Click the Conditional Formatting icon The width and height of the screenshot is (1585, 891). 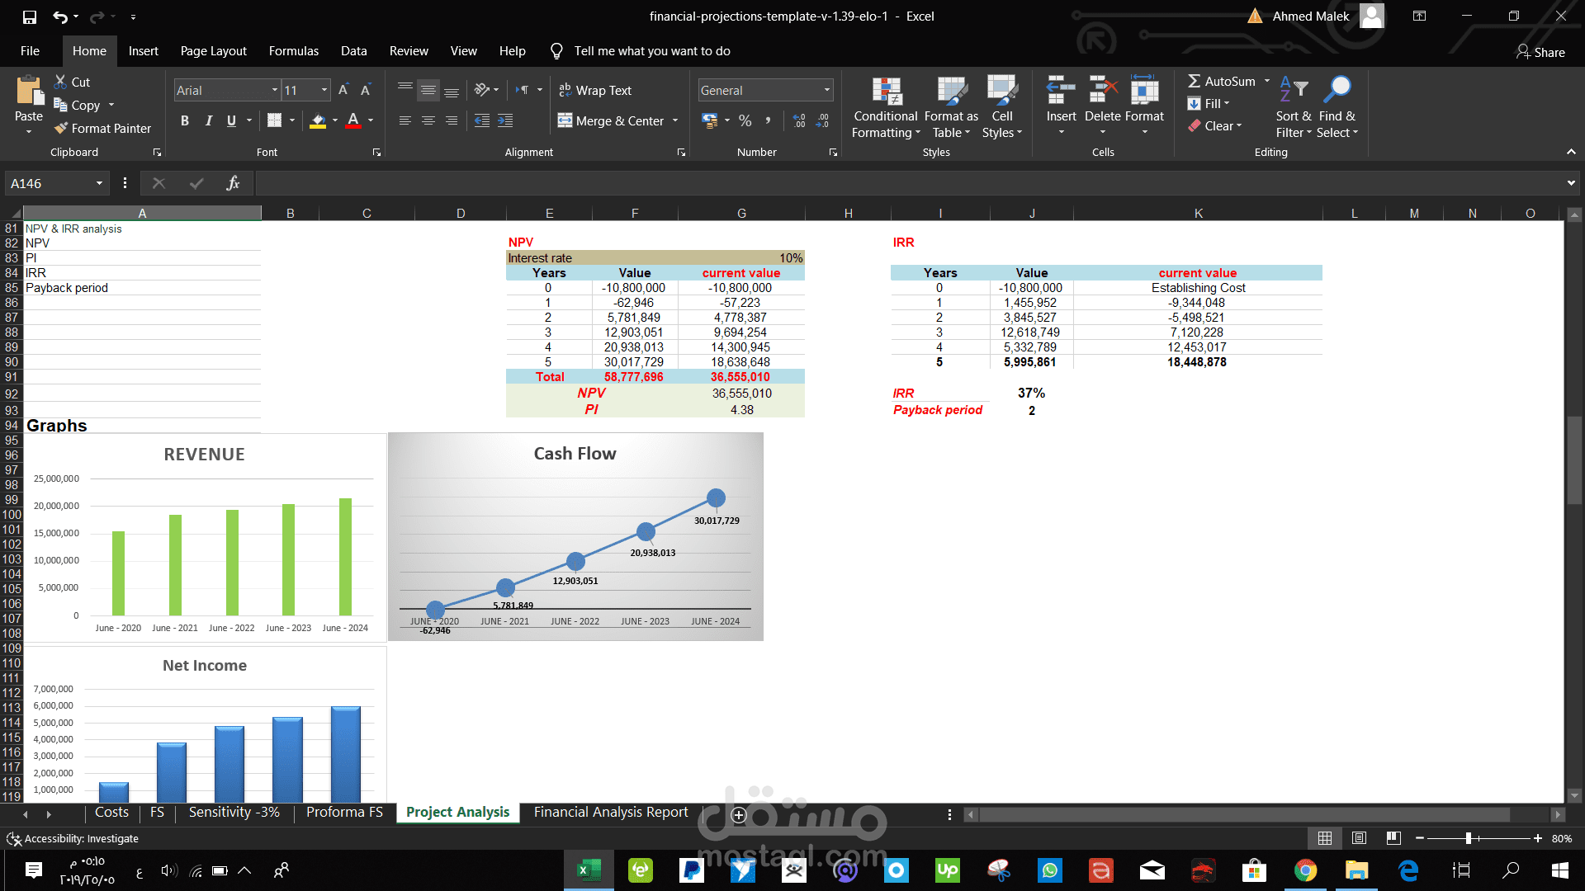pos(886,91)
